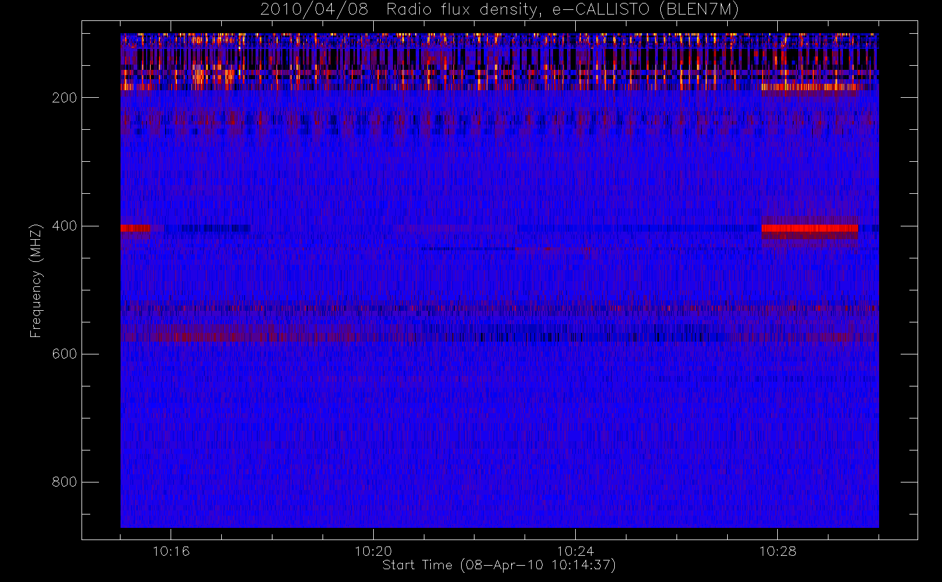This screenshot has height=582, width=942.
Task: Click the bright red 400 MHz burst near 10:28
Action: (809, 228)
